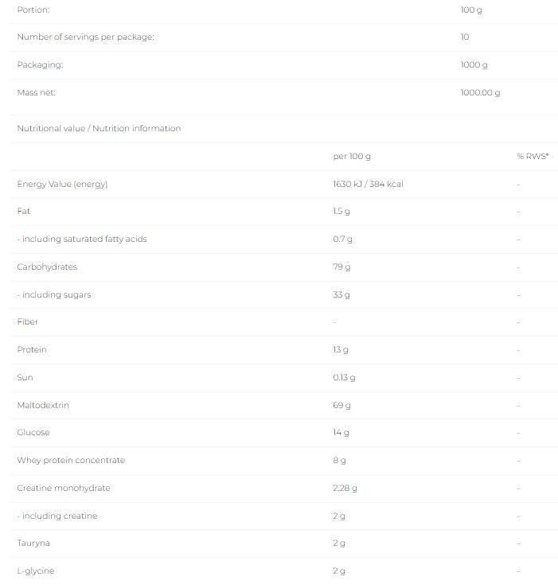Click the including sugars row label
The width and height of the screenshot is (558, 584).
coord(54,294)
